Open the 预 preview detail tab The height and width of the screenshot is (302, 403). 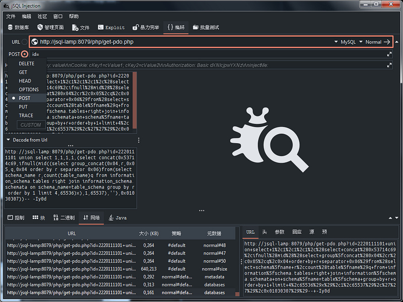325,232
